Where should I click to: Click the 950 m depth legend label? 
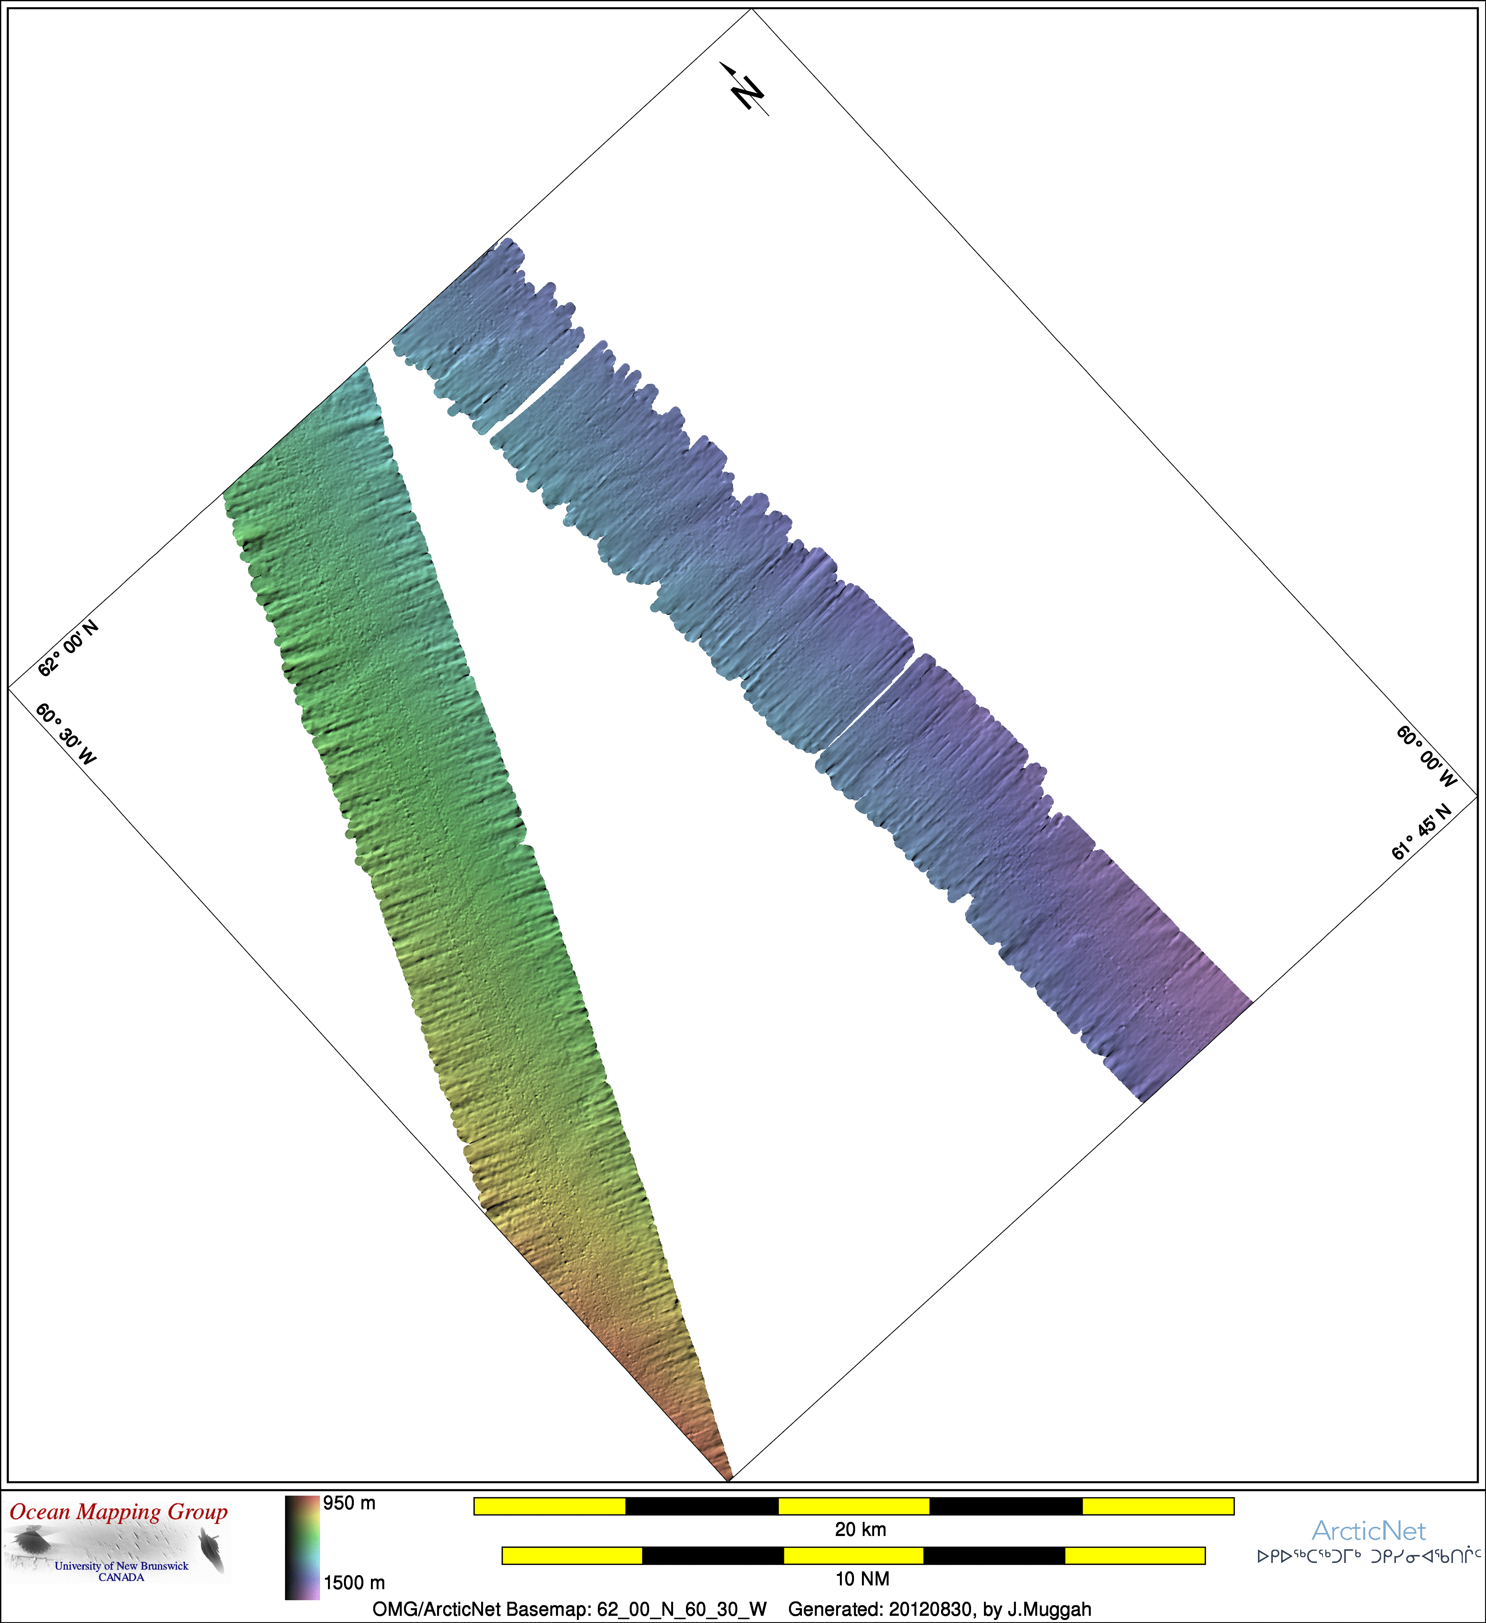coord(349,1503)
